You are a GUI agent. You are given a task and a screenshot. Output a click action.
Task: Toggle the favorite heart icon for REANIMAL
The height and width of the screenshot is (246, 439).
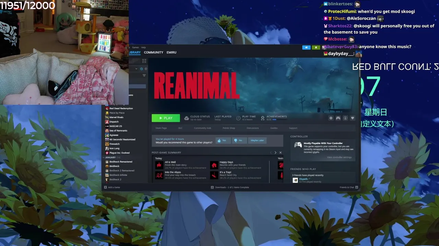tap(353, 118)
